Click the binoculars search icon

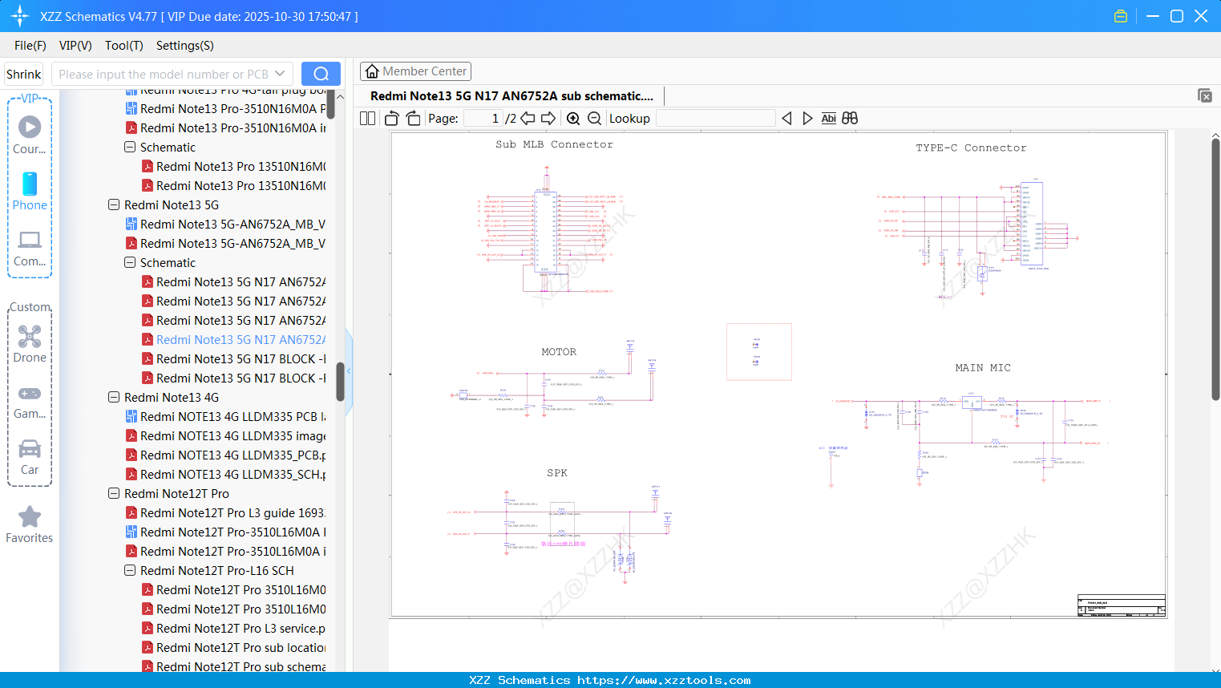(x=850, y=119)
